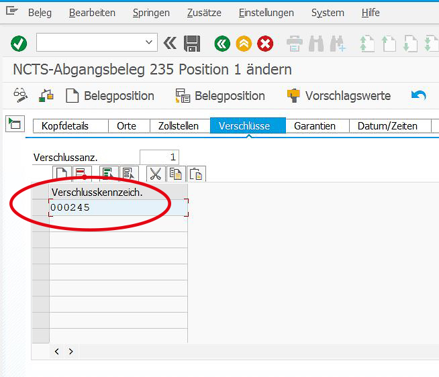Image resolution: width=439 pixels, height=377 pixels.
Task: Expand the navigation panel toggle left of tabs
Action: coord(13,123)
